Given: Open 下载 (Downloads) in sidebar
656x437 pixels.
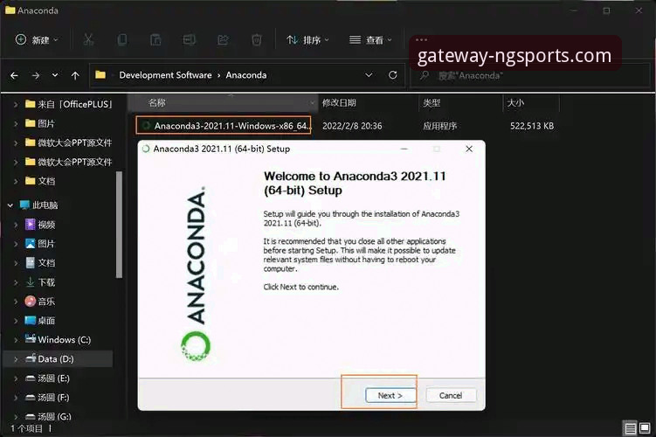Looking at the screenshot, I should pos(40,282).
